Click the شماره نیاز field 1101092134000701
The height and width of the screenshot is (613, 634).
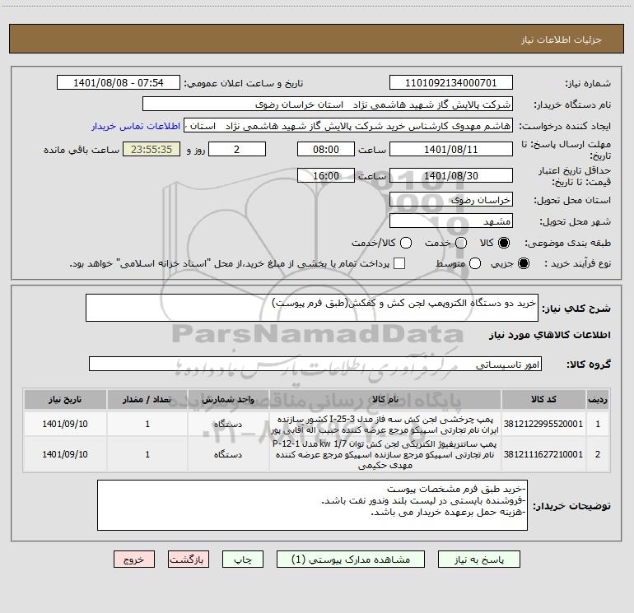click(x=451, y=83)
